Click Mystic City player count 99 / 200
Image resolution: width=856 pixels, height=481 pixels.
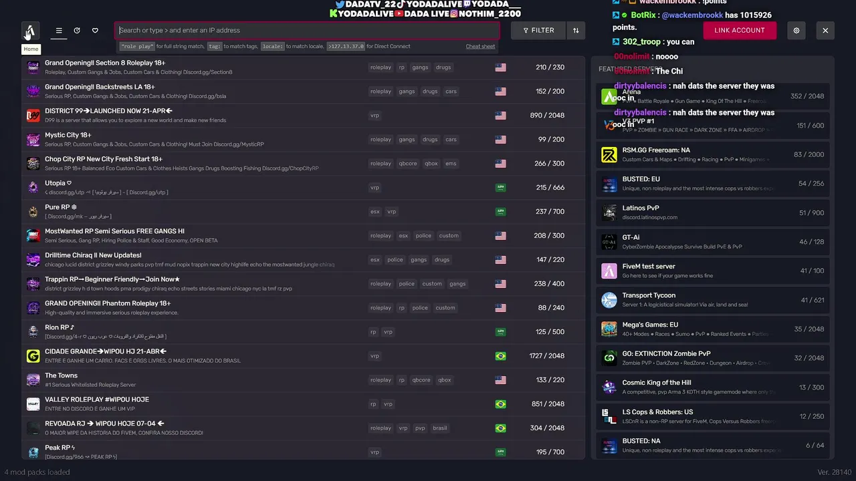click(x=551, y=140)
